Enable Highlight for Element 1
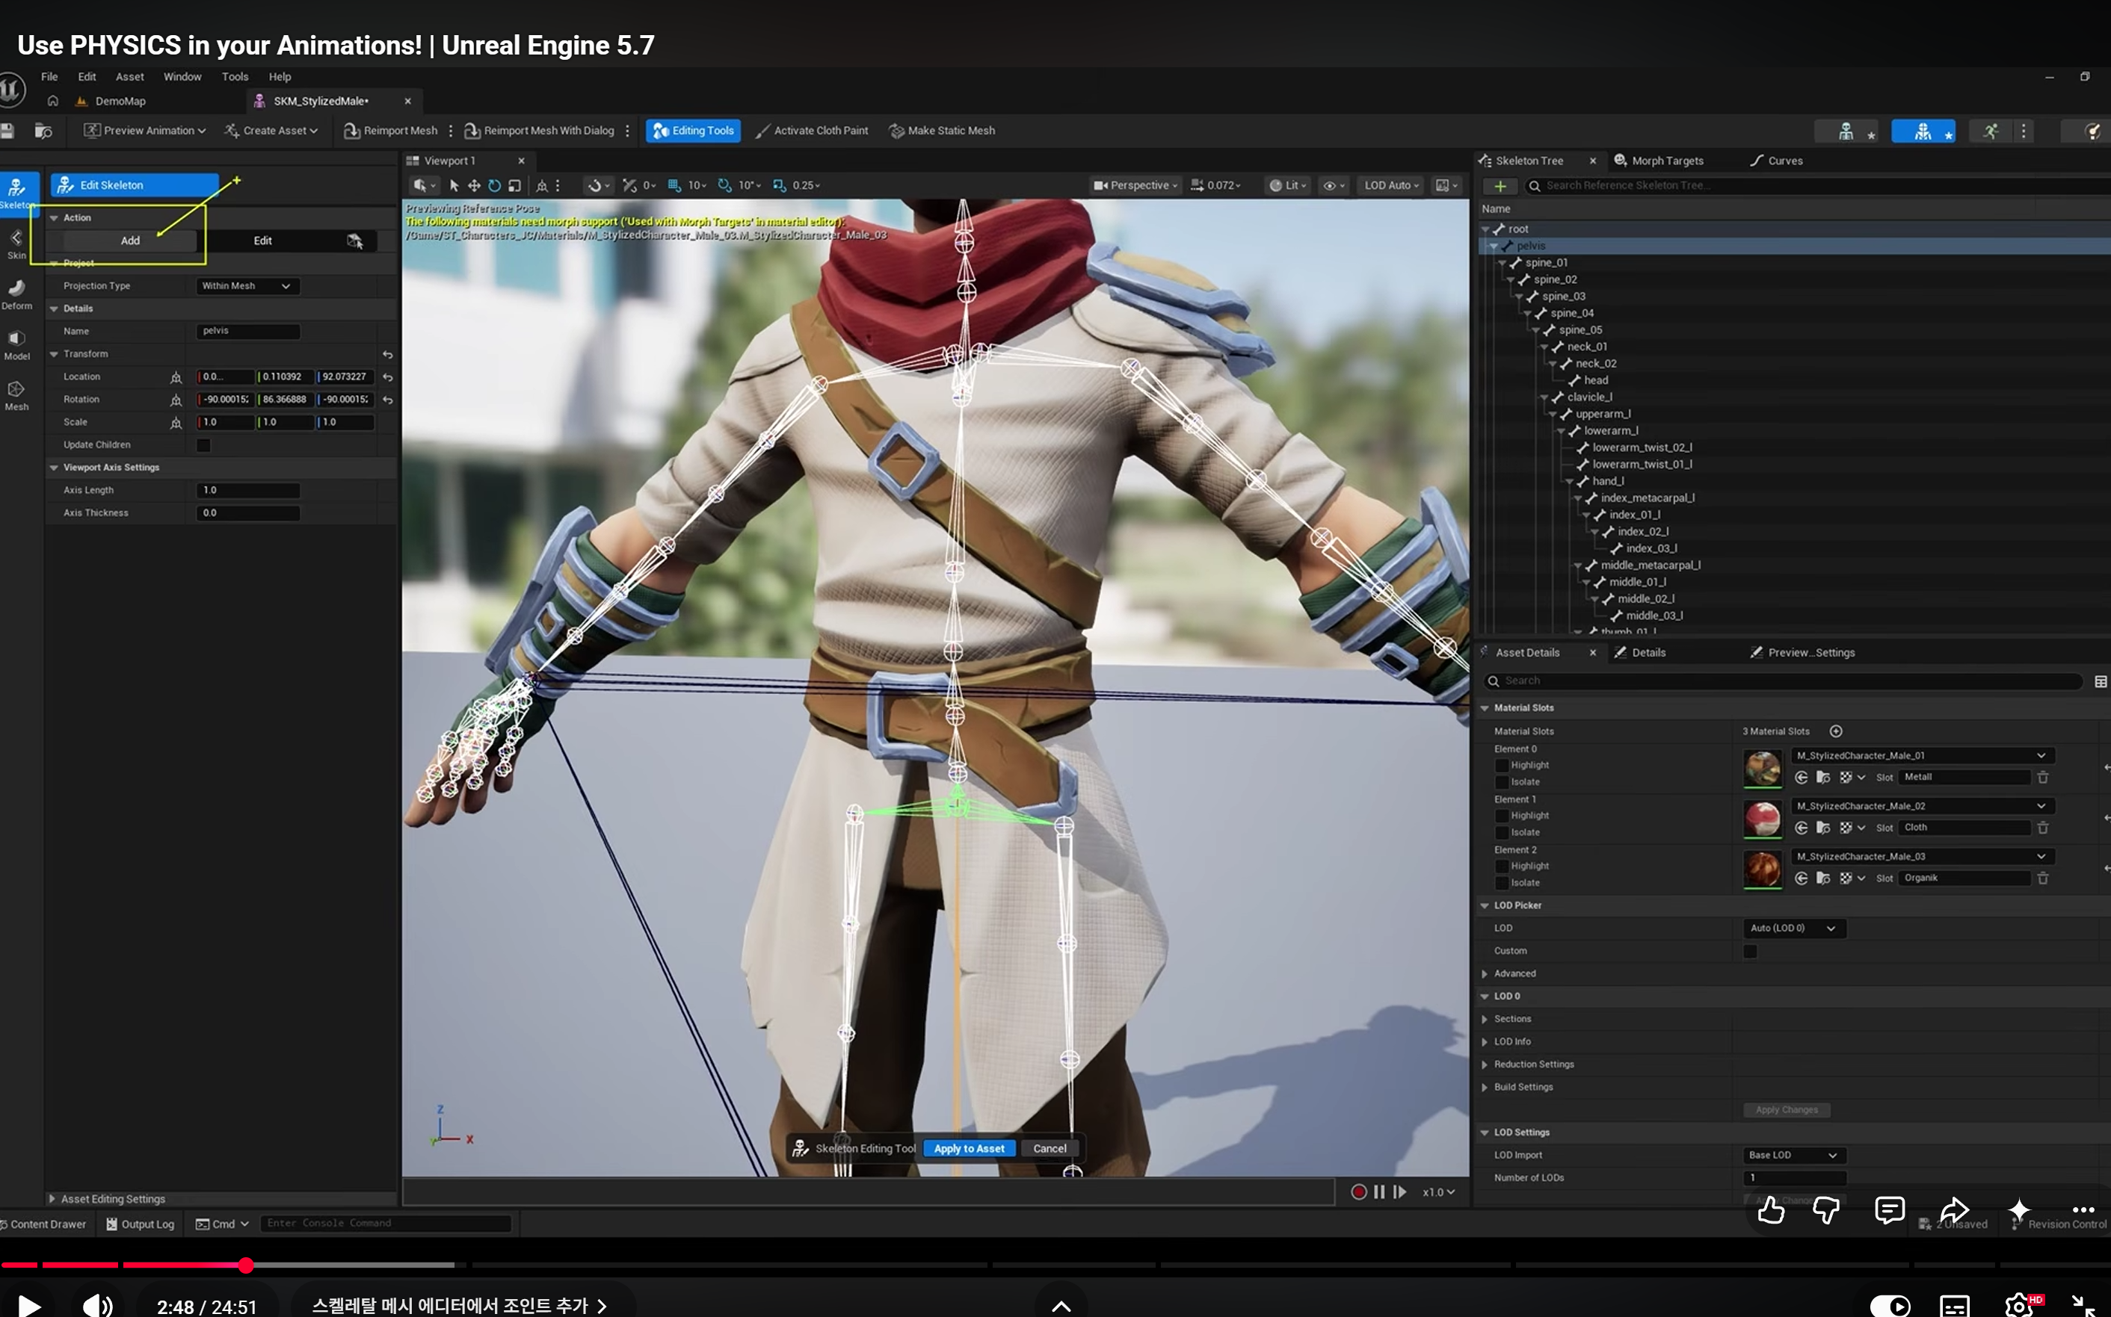 click(1502, 816)
